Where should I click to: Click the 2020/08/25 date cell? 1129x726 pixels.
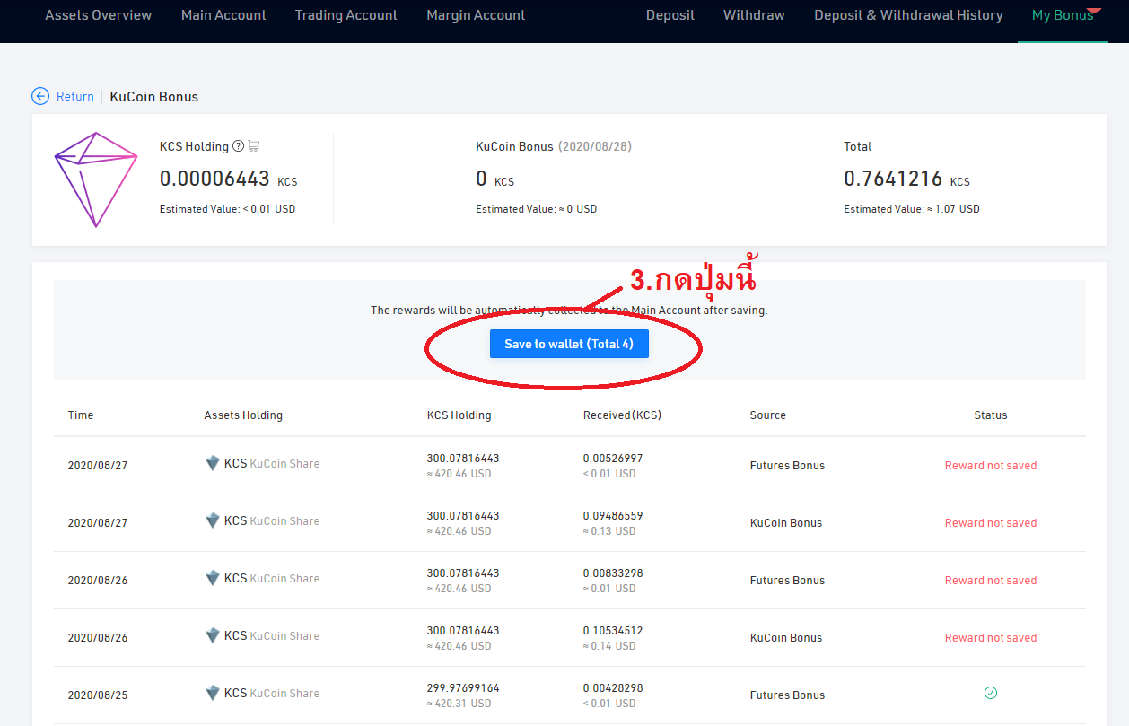click(x=98, y=695)
